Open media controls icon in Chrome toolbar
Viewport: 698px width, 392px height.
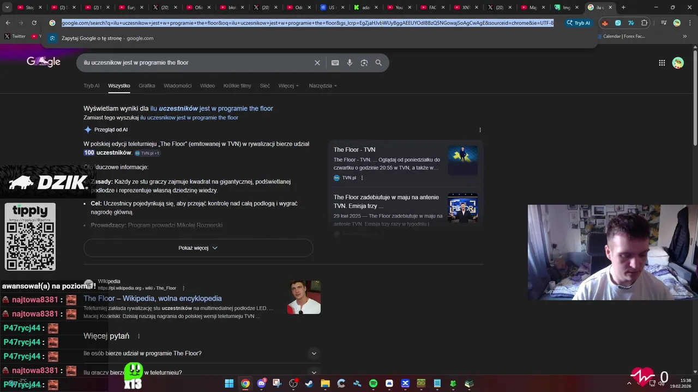coord(664,23)
